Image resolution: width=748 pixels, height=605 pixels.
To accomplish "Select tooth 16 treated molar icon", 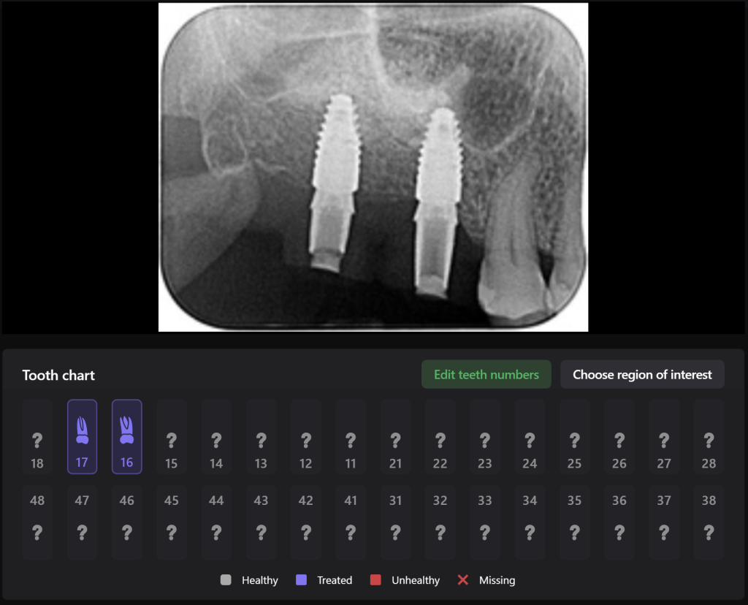I will coord(127,431).
